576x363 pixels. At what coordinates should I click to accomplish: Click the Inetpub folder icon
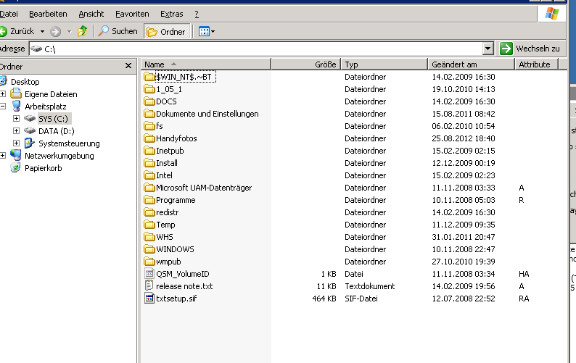149,151
